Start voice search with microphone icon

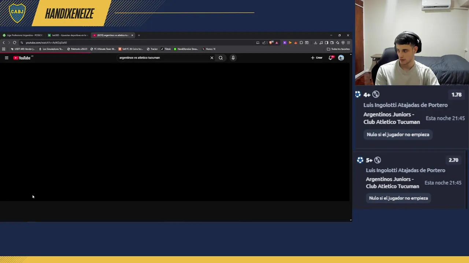[233, 58]
